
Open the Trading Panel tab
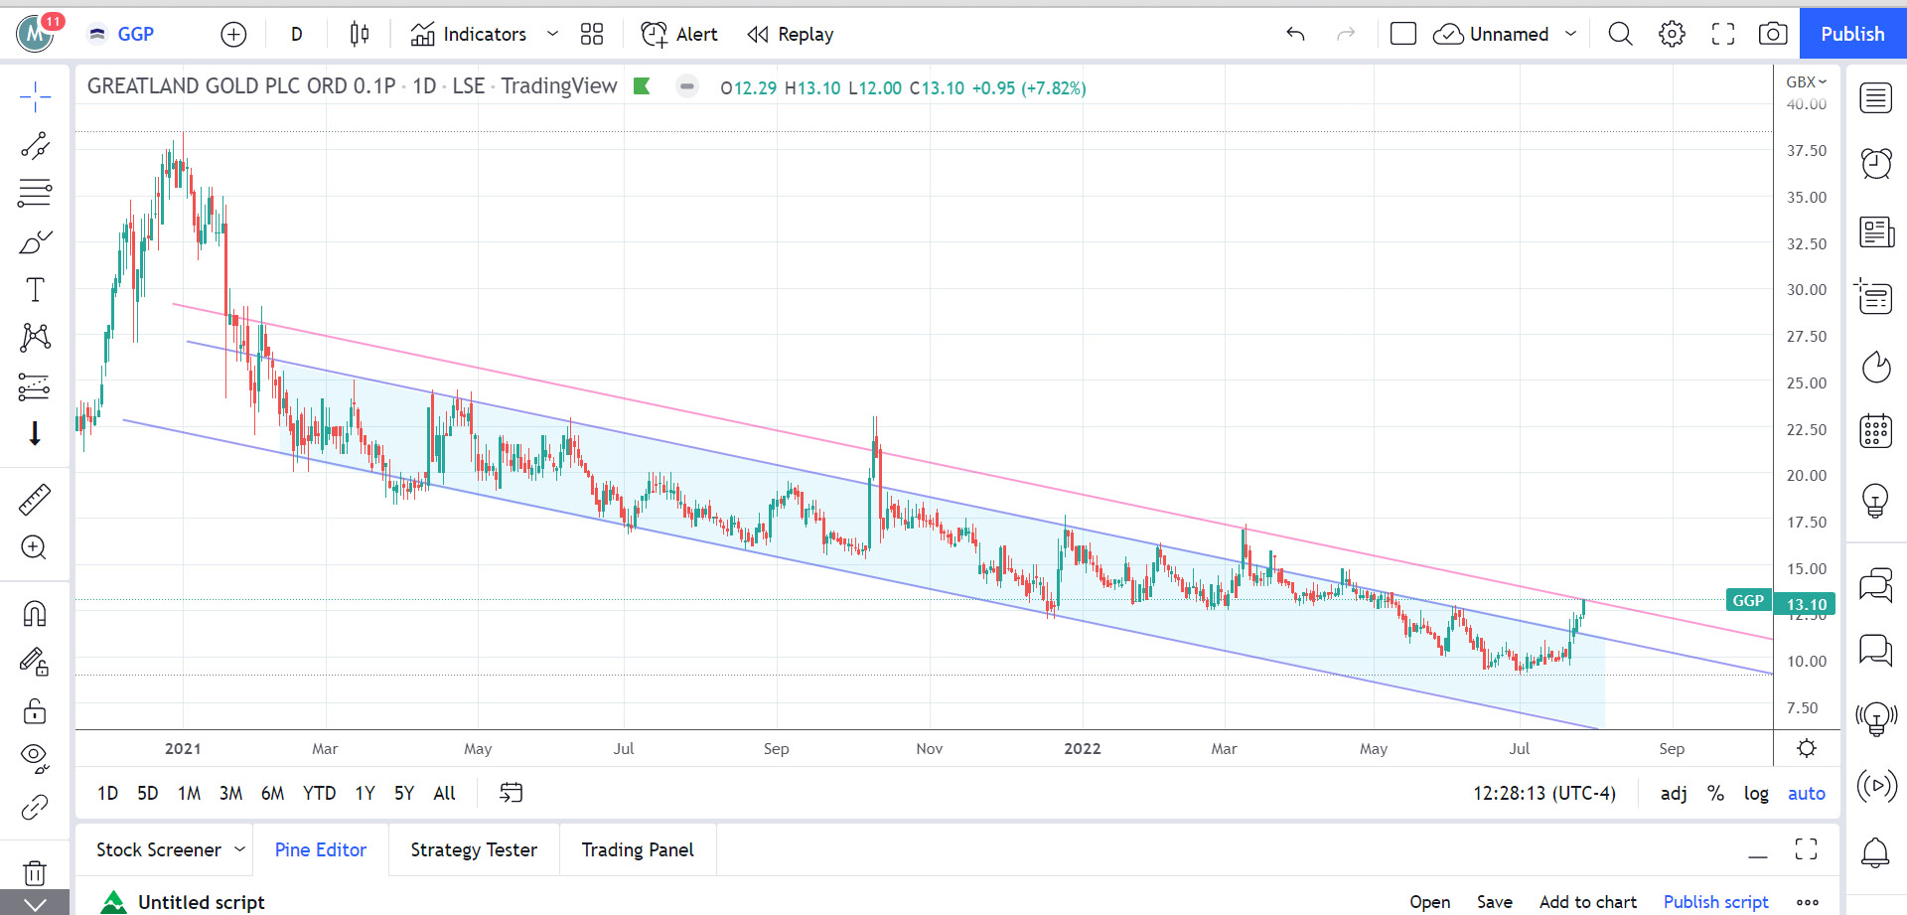638,849
